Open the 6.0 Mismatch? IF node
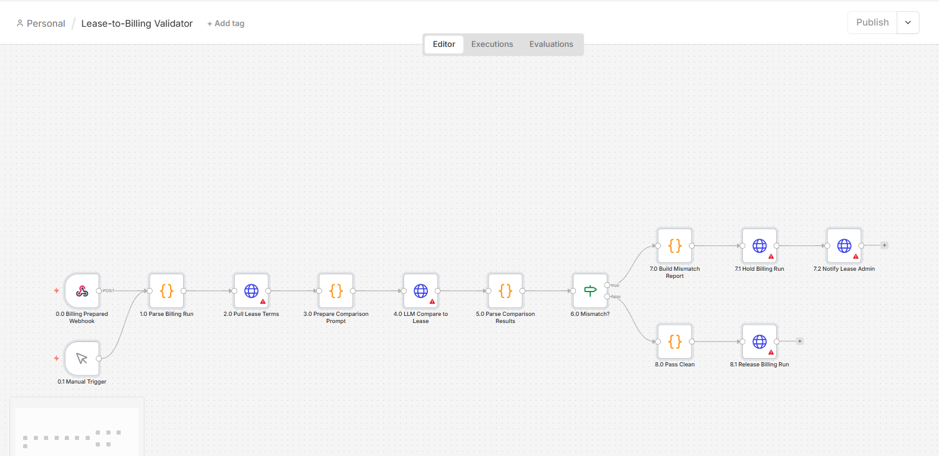Viewport: 939px width, 456px height. [x=590, y=291]
